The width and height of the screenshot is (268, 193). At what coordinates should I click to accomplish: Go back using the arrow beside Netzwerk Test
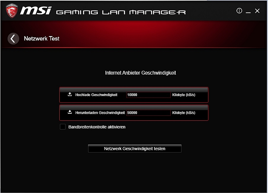coord(13,38)
